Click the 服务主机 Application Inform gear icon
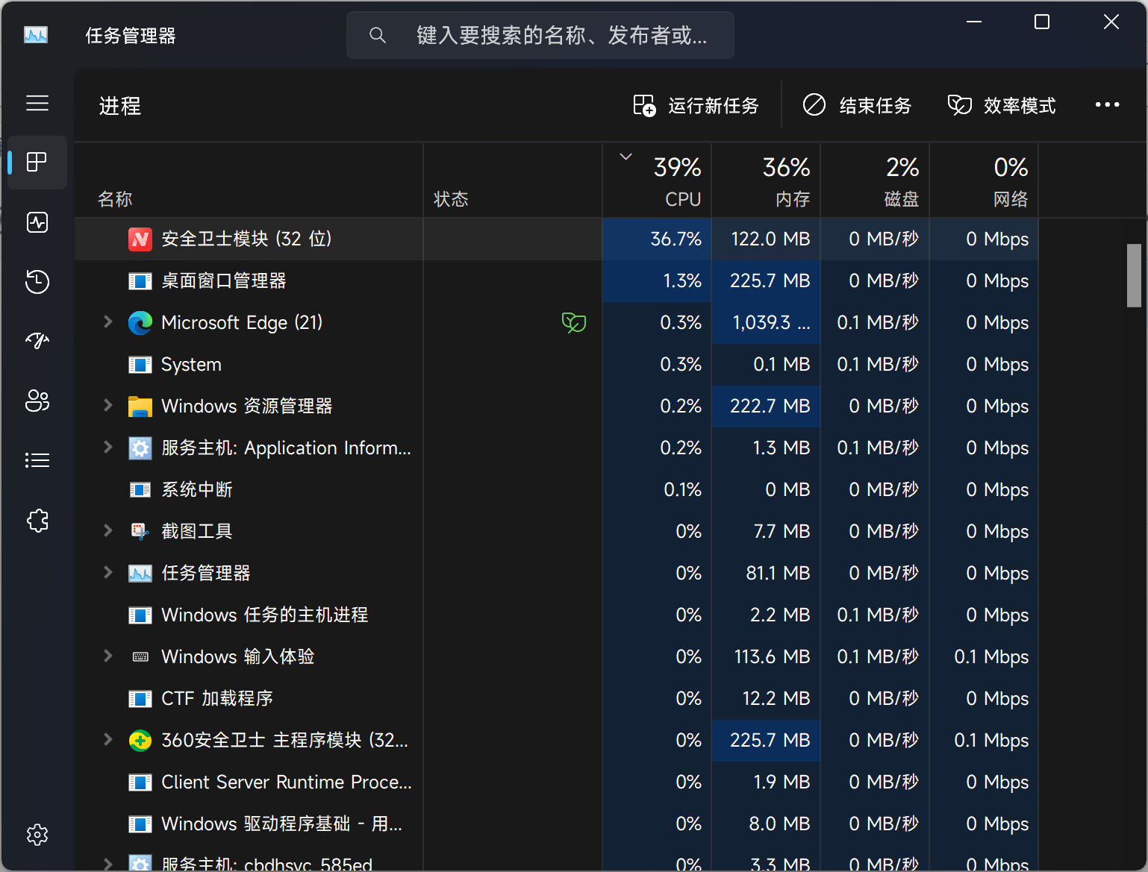The image size is (1148, 872). coord(140,448)
